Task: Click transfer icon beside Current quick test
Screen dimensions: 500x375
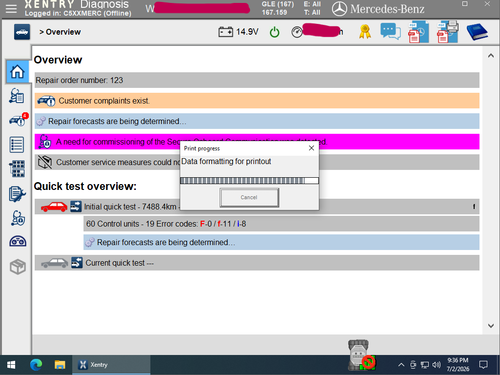Action: [x=77, y=263]
